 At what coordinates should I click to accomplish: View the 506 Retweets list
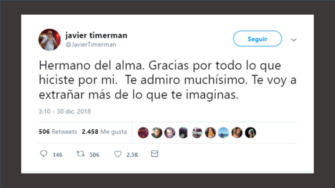58,132
